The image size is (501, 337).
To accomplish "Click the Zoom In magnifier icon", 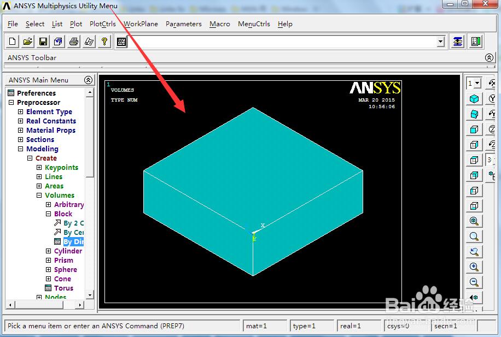I will [474, 267].
